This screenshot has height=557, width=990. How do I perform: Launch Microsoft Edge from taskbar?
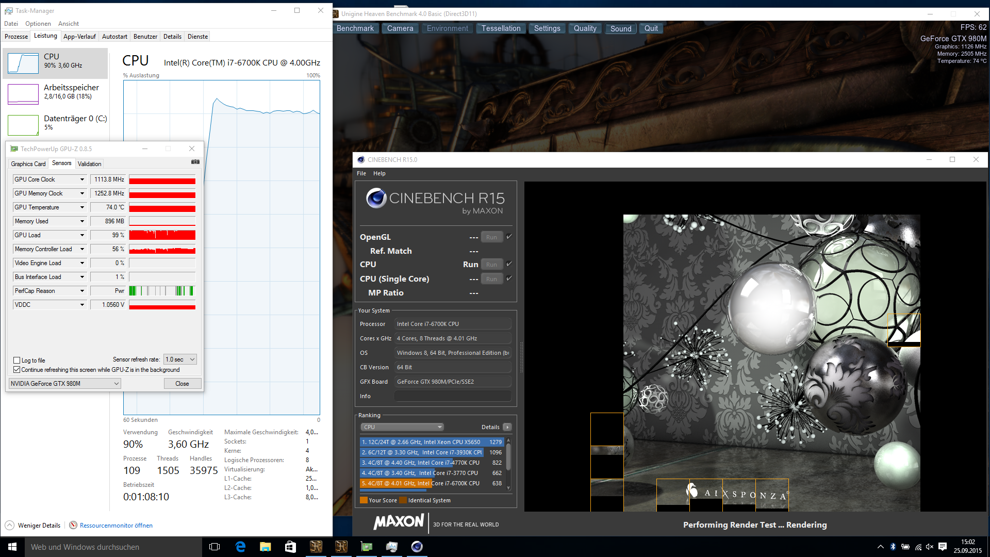coord(240,547)
